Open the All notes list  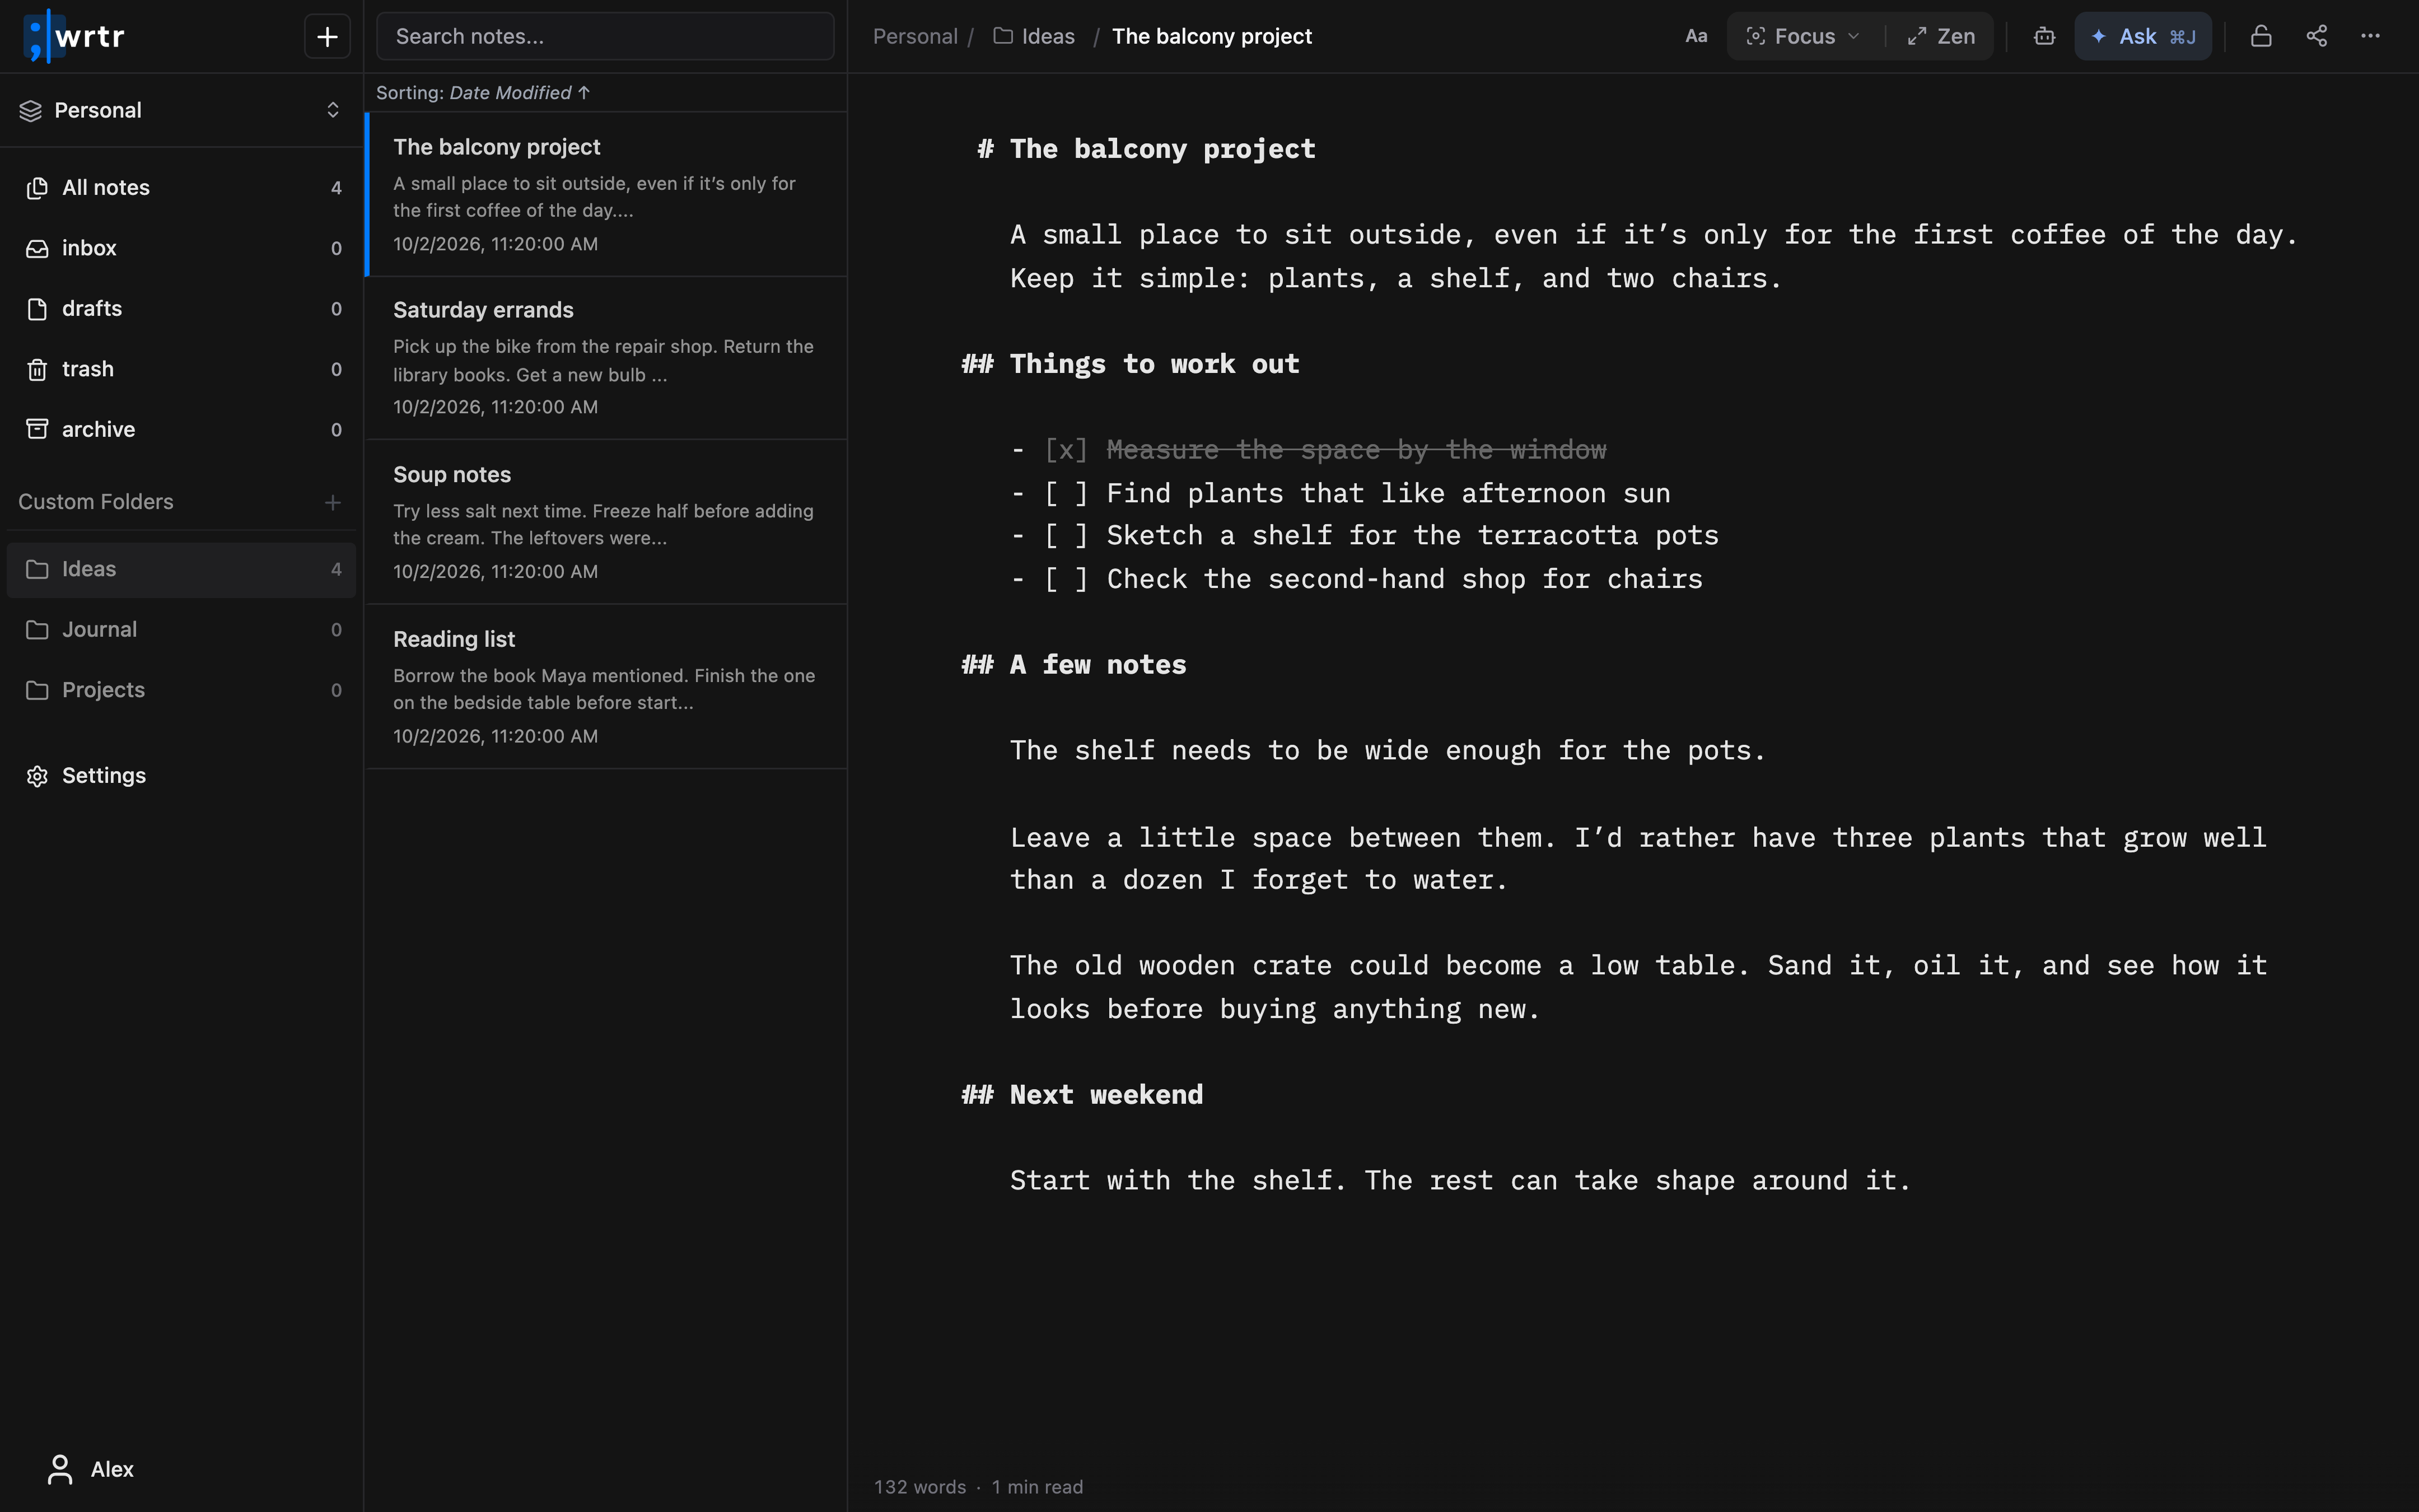click(181, 188)
